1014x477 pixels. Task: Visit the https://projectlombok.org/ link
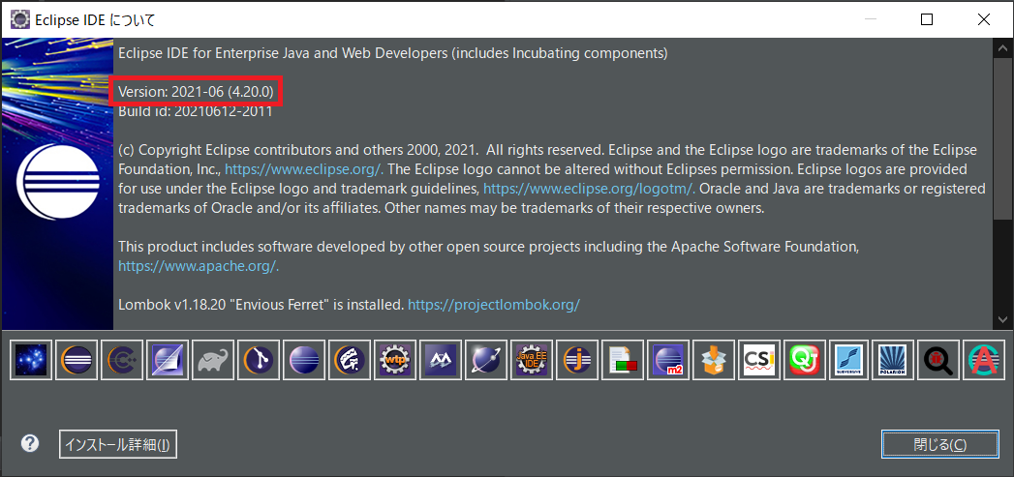[x=493, y=304]
